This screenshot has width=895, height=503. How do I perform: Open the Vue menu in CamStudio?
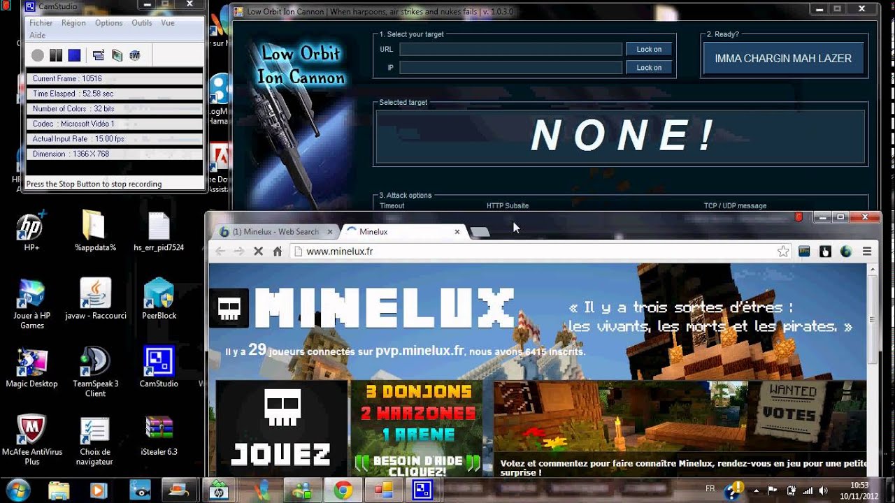[168, 23]
